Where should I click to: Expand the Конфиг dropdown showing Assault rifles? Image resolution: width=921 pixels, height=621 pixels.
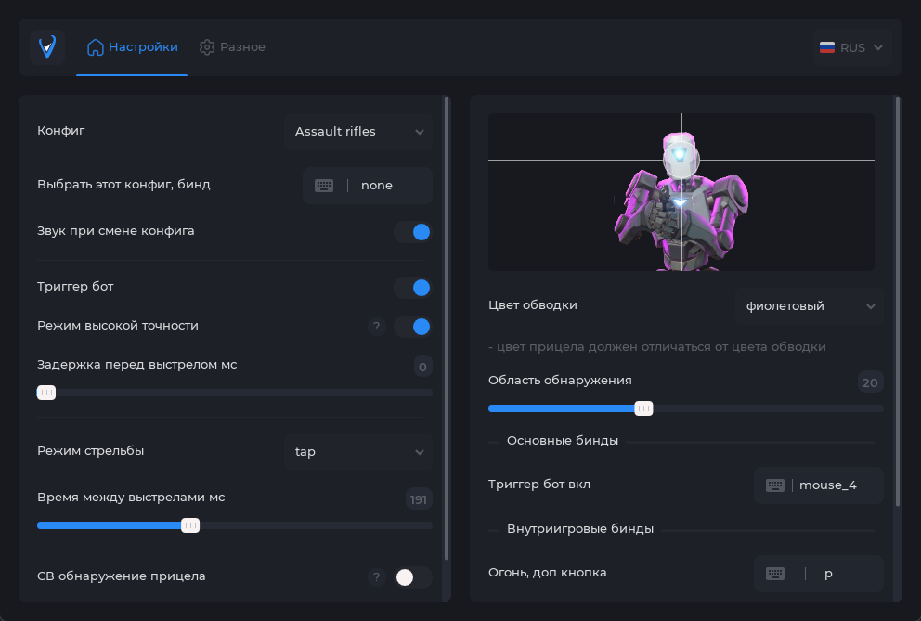(x=358, y=132)
